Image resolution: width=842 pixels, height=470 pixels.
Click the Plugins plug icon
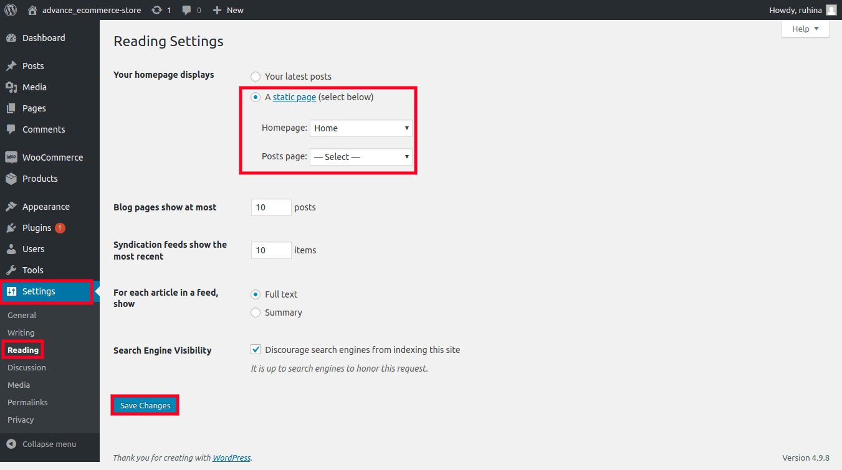pos(11,228)
